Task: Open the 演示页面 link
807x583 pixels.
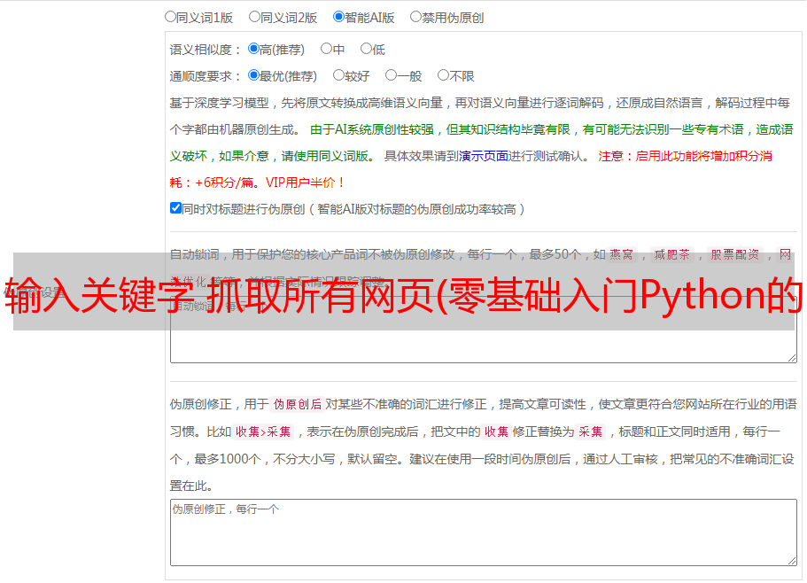Action: click(484, 156)
